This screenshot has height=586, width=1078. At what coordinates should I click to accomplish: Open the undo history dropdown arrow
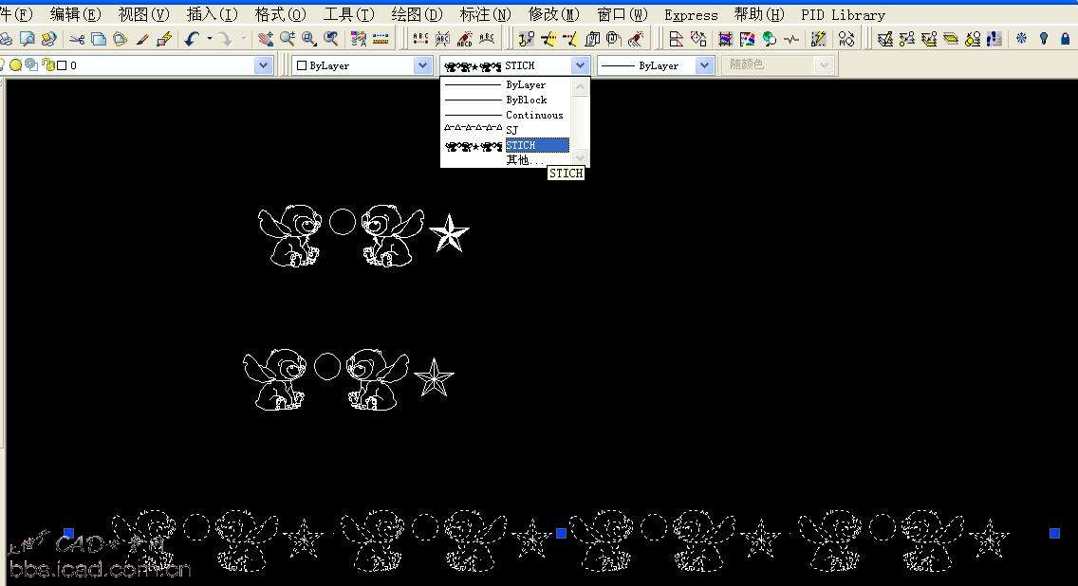tap(209, 39)
